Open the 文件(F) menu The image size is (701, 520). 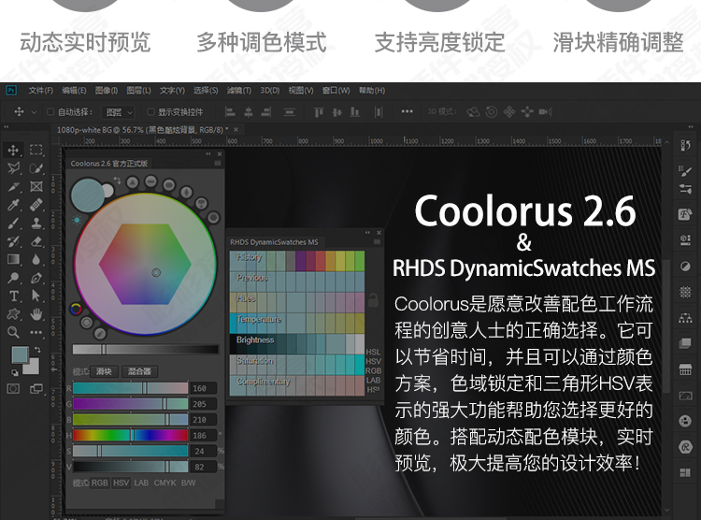click(41, 91)
